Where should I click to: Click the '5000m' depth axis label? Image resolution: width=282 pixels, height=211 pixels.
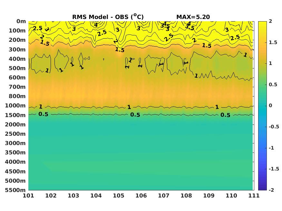(15, 181)
